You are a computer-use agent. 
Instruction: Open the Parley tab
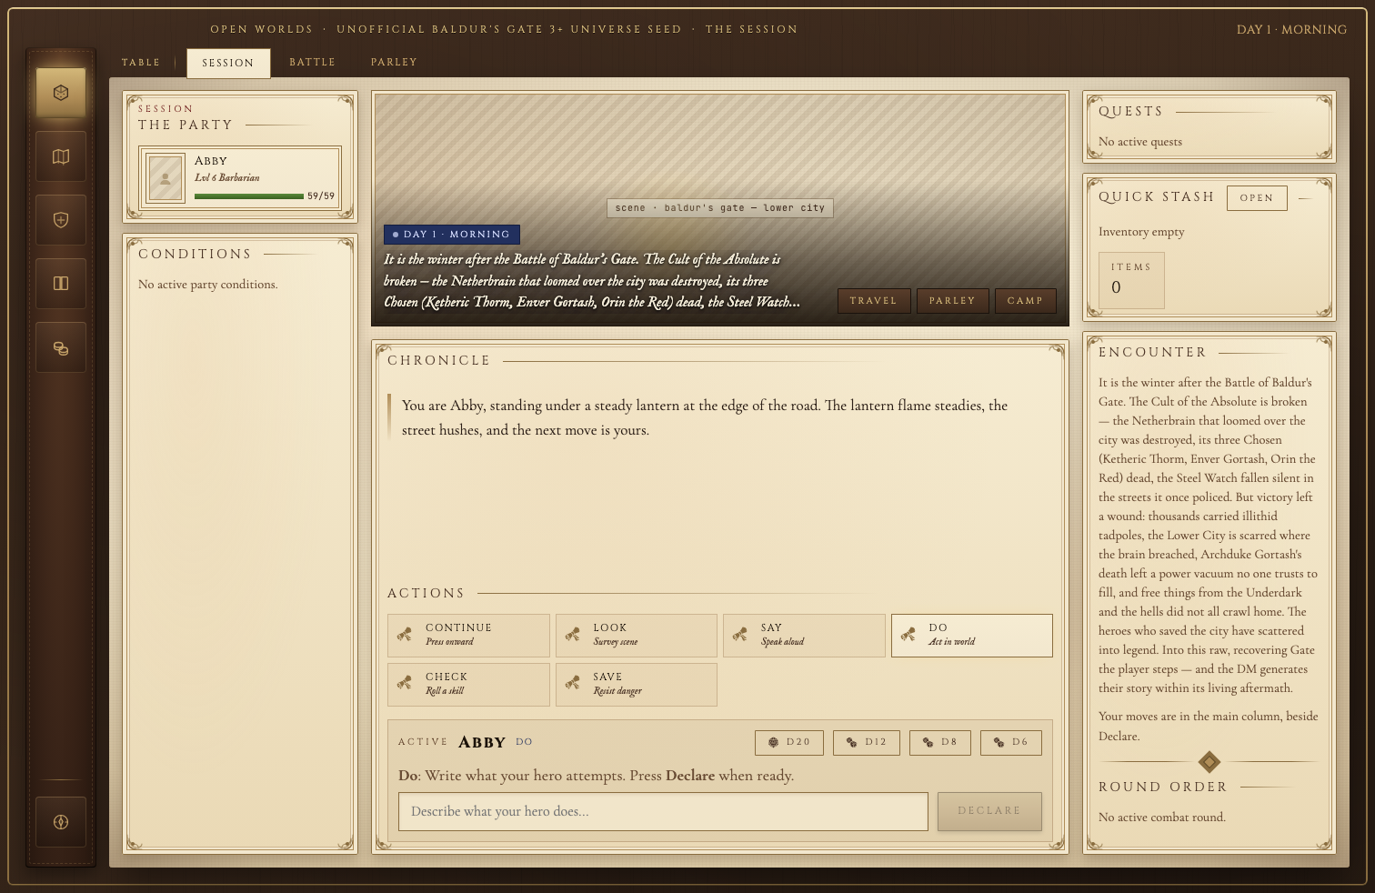click(394, 63)
